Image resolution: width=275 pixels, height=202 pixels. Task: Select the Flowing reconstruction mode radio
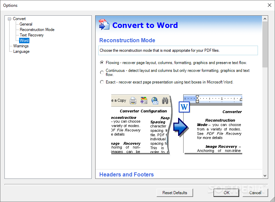102,62
